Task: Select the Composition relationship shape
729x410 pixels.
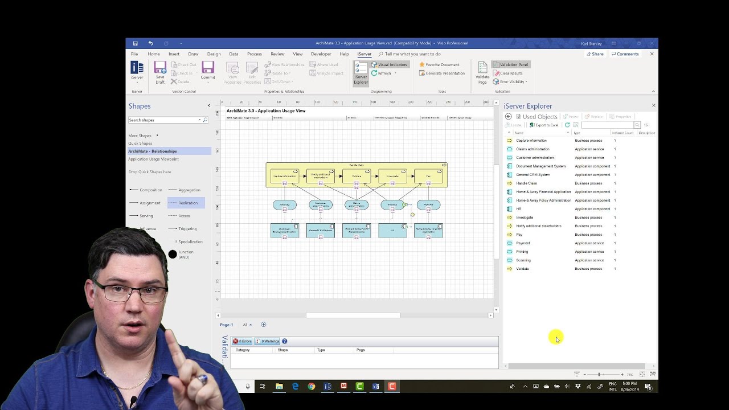Action: point(146,190)
